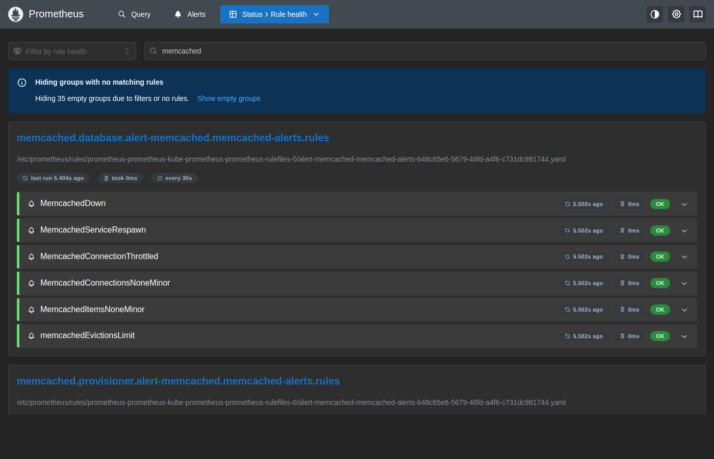
Task: Click the MemcachedDown rule name
Action: tap(73, 203)
